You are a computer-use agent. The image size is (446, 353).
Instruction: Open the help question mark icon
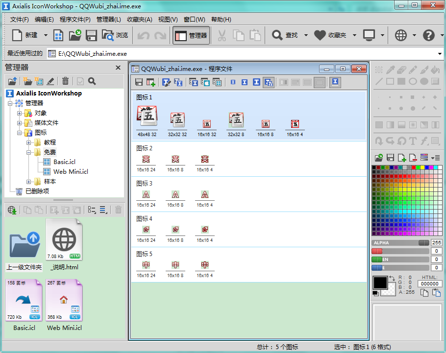(x=429, y=35)
